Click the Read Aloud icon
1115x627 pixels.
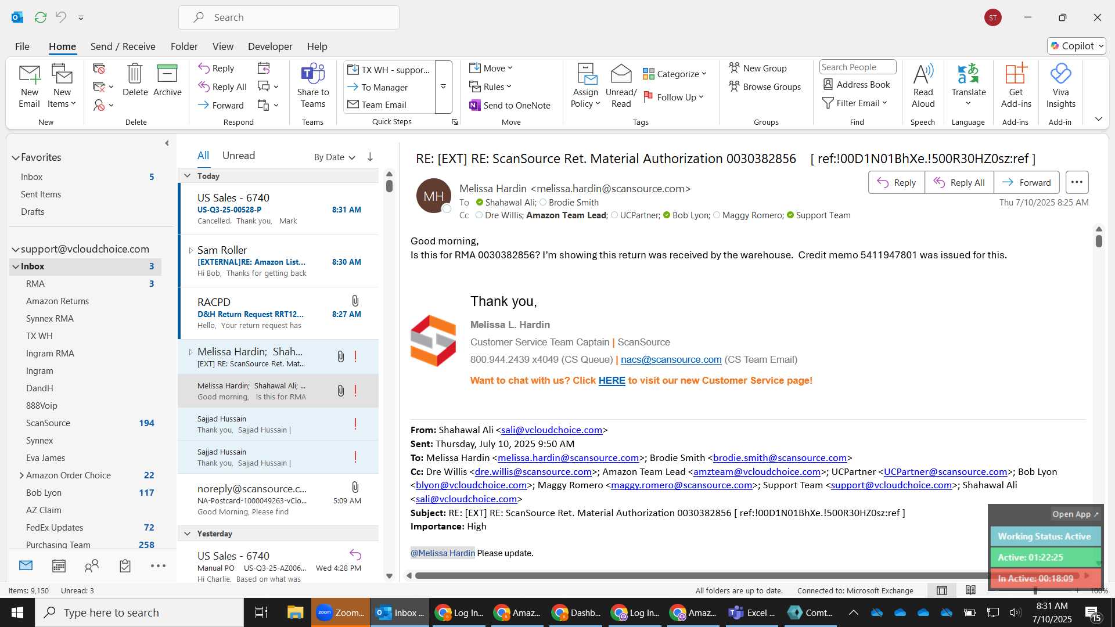923,74
